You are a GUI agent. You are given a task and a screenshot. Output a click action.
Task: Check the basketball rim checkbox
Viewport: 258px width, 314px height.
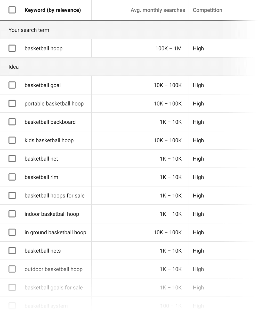click(x=12, y=177)
